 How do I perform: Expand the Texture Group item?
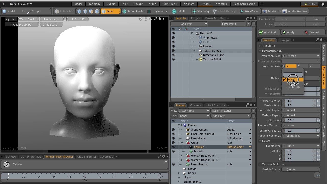(x=195, y=51)
